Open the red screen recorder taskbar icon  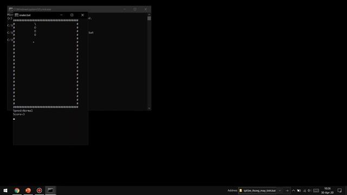[39, 190]
